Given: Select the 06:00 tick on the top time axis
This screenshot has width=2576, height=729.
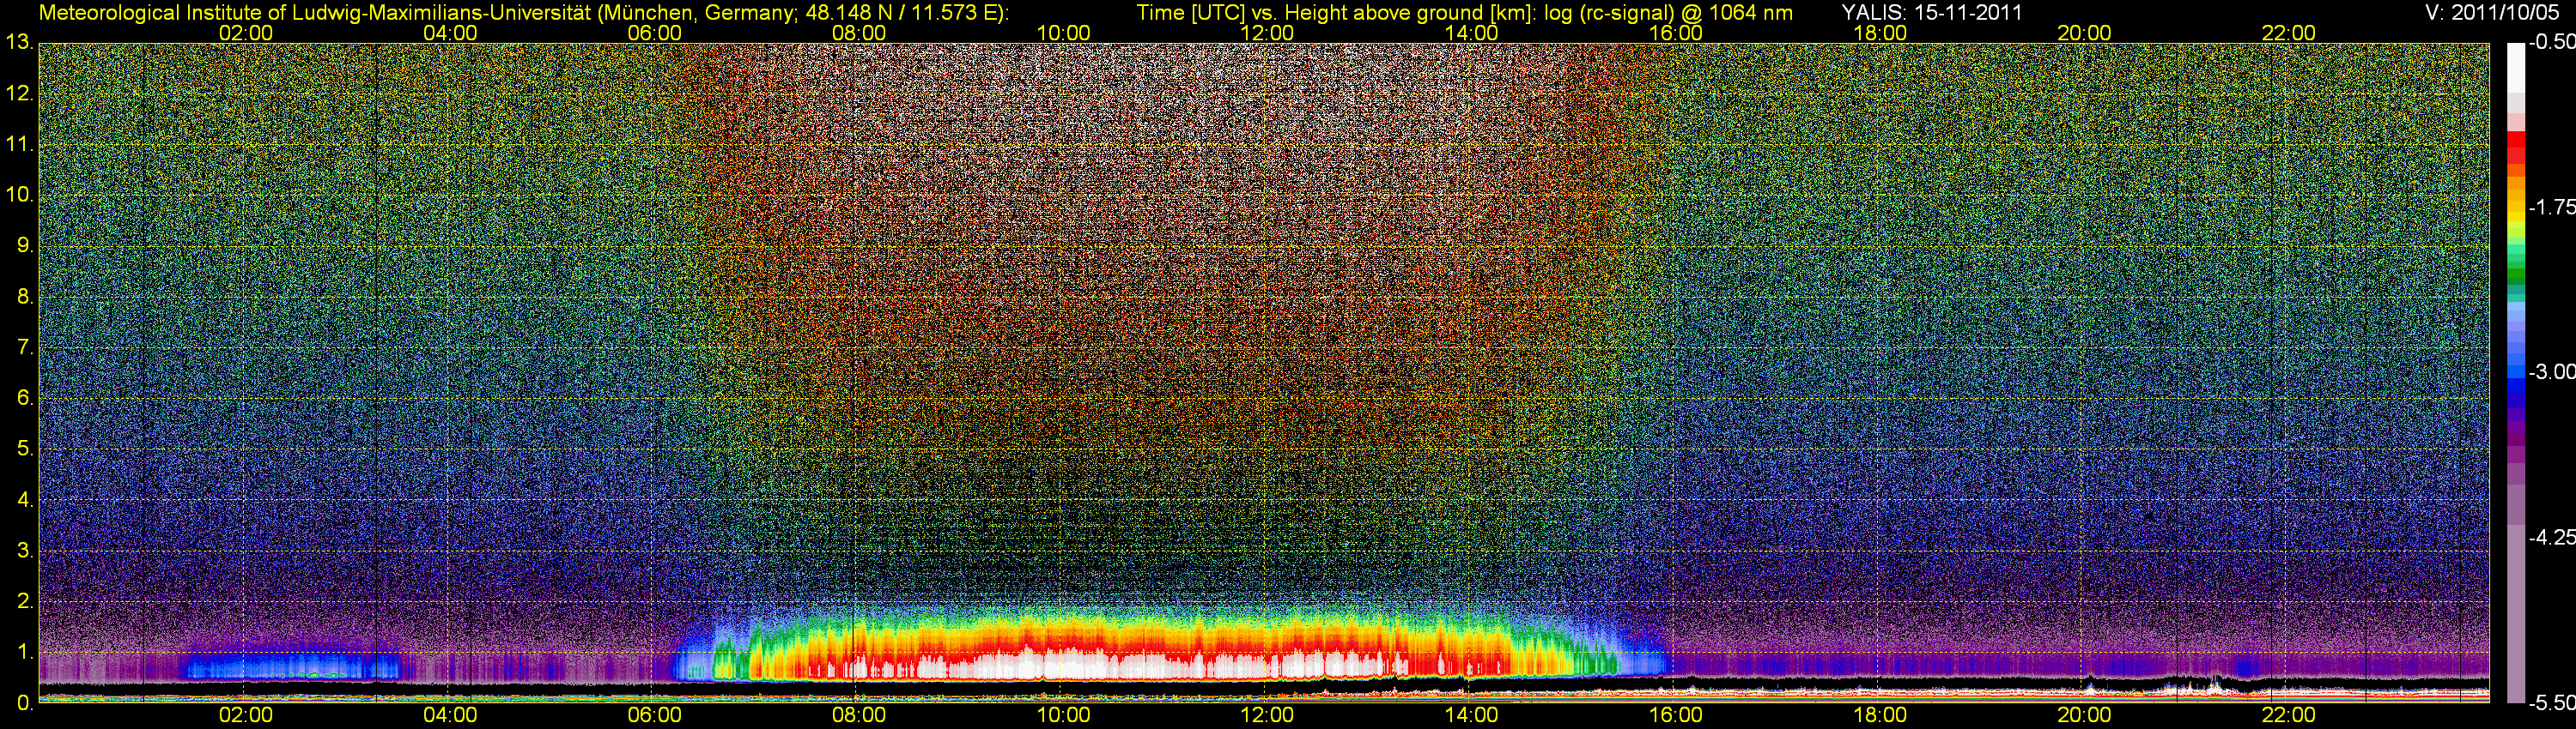Looking at the screenshot, I should tap(654, 33).
